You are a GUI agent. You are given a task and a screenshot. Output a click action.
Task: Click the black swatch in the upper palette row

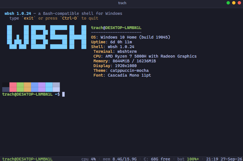[x=6, y=85]
